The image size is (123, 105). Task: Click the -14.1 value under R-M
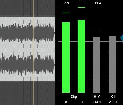click(x=97, y=102)
